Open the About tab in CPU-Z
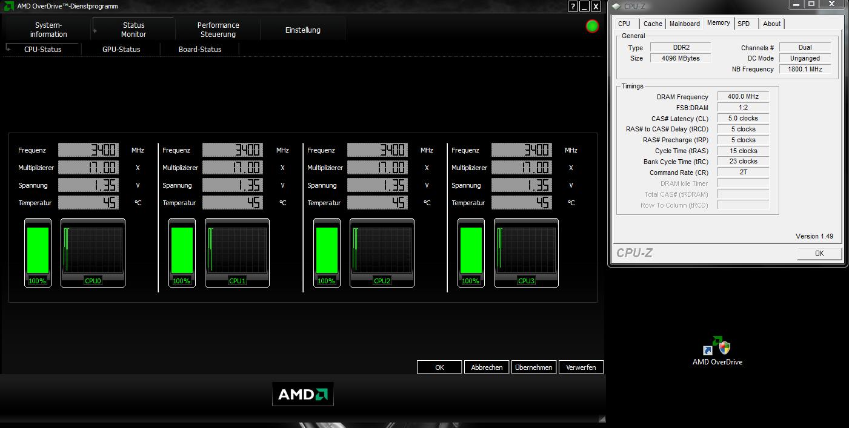The image size is (849, 428). tap(771, 24)
